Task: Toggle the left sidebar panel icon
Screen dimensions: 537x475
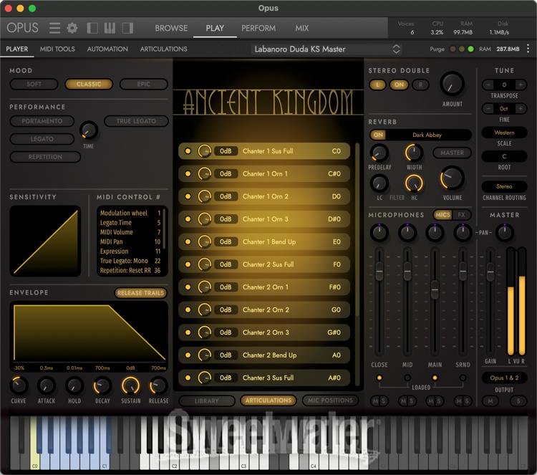Action: (93, 28)
